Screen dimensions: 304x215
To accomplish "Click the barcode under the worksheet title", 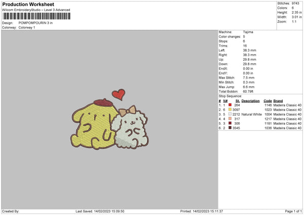I will click(x=36, y=16).
